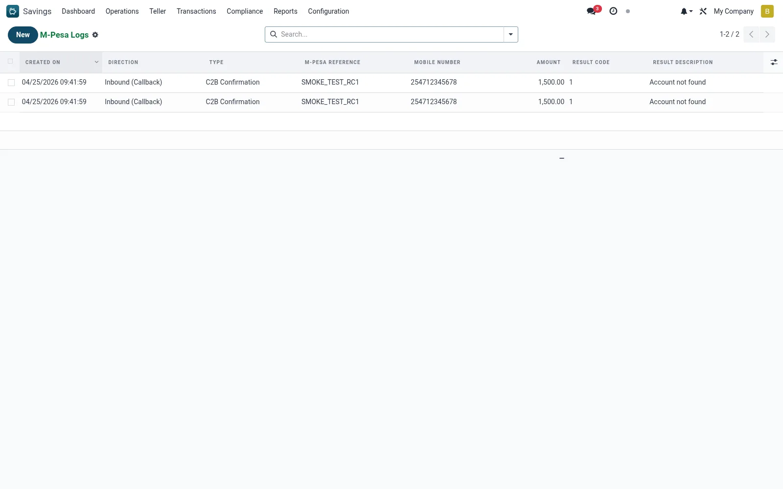Screen dimensions: 783x489
Task: Toggle the select-all rows checkbox
Action: pyautogui.click(x=10, y=62)
